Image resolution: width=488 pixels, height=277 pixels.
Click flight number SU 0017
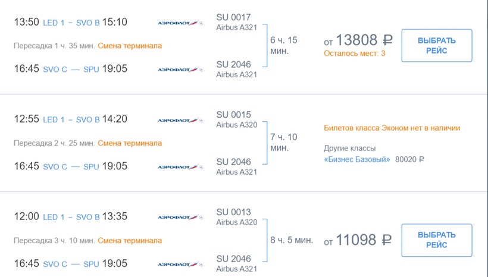233,17
